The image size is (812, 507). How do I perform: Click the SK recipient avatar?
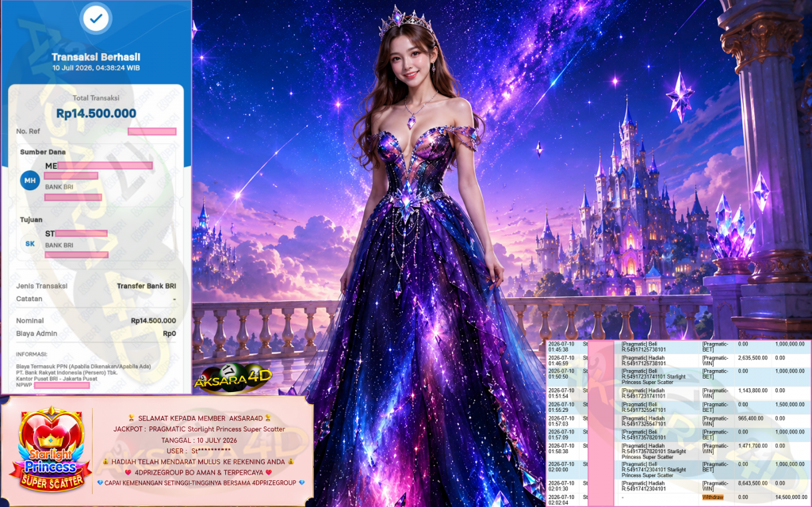(x=29, y=244)
